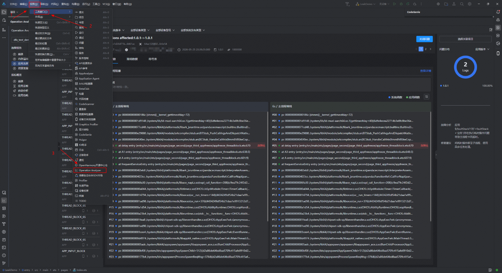Click the search magnifier in the title bar
Screen dimensions: 502x273
tap(462, 4)
